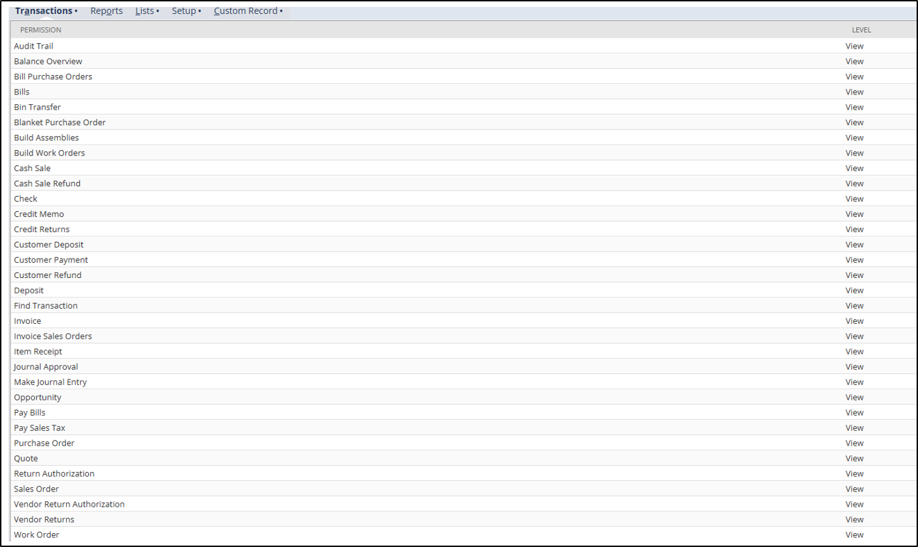This screenshot has width=918, height=547.
Task: Select Vendor Returns row
Action: tap(464, 520)
